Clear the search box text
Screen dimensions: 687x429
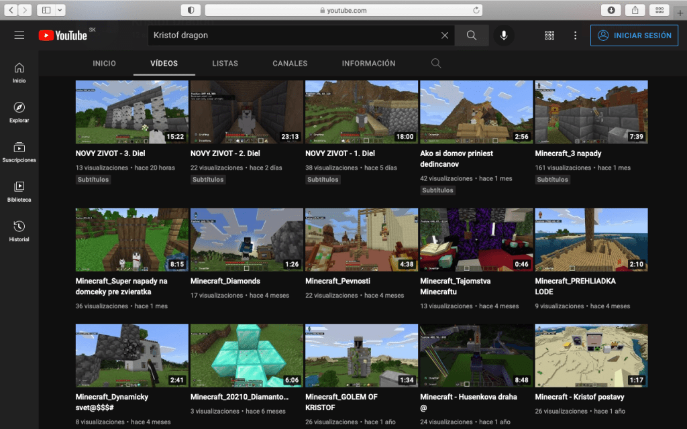pos(445,36)
